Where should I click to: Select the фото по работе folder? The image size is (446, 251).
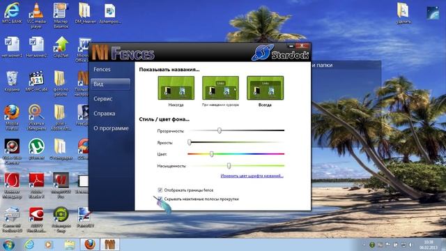tap(61, 84)
